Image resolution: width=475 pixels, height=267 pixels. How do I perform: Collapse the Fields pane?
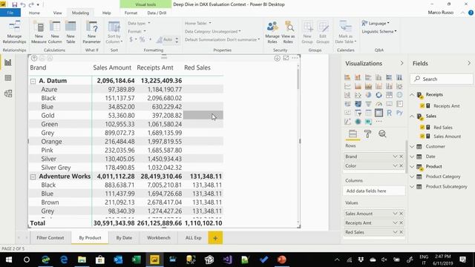469,63
